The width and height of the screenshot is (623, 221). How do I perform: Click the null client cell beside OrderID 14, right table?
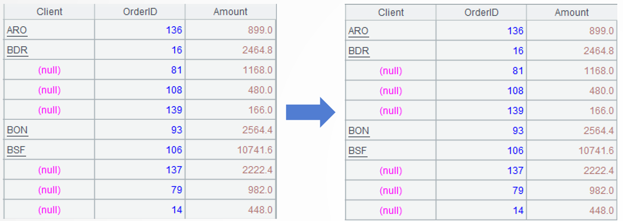391,210
